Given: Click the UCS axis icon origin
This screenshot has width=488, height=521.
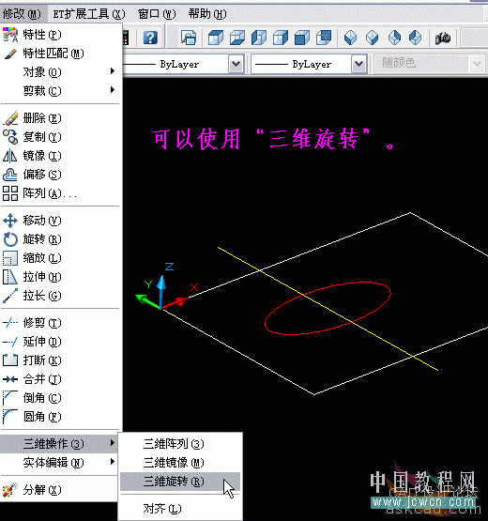Looking at the screenshot, I should coord(161,309).
